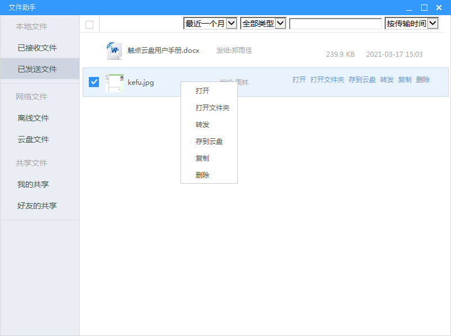
Task: Choose 转发 in the context menu
Action: [x=202, y=125]
